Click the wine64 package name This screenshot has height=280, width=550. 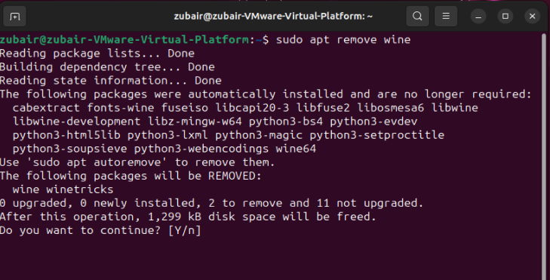pos(296,149)
